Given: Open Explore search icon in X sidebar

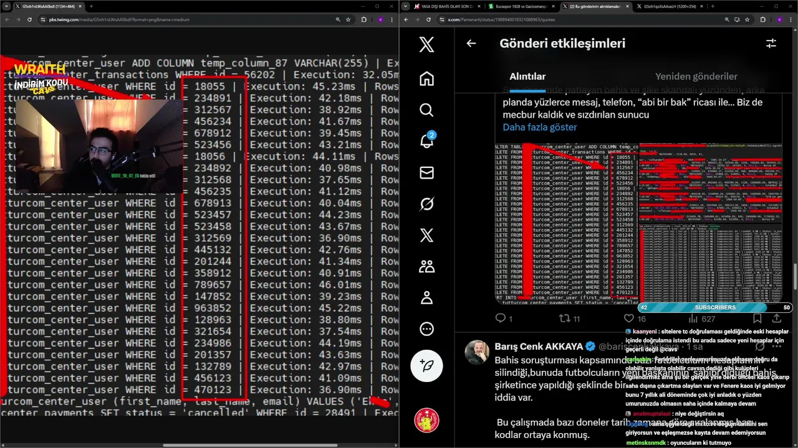Looking at the screenshot, I should tap(426, 110).
